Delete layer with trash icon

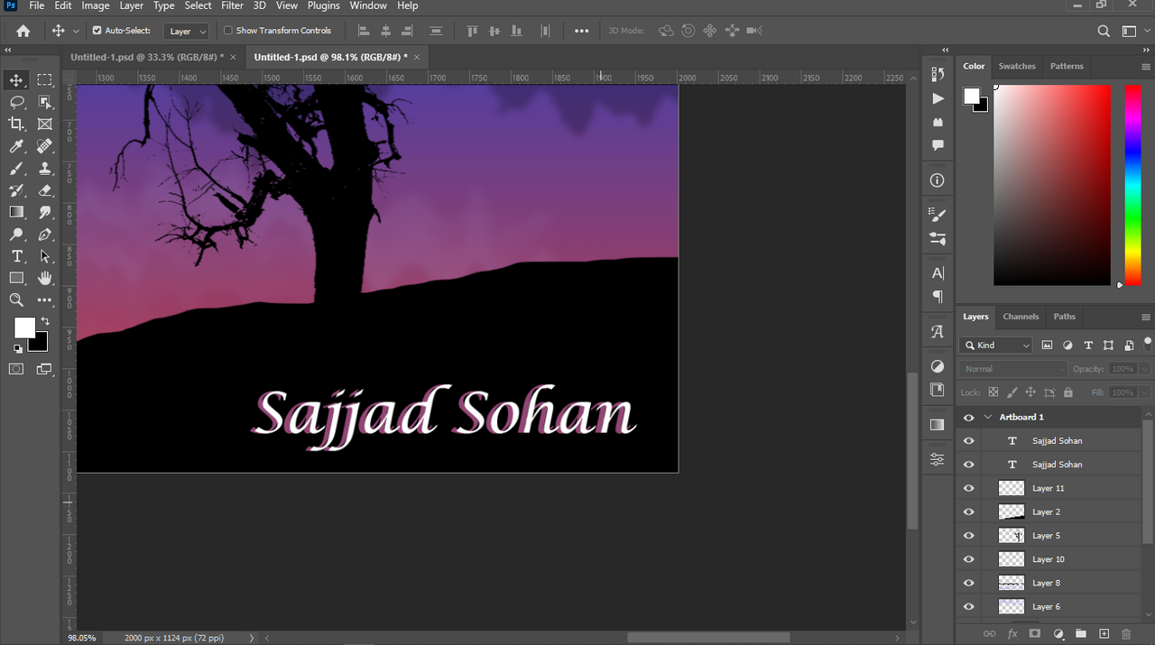click(x=1126, y=634)
